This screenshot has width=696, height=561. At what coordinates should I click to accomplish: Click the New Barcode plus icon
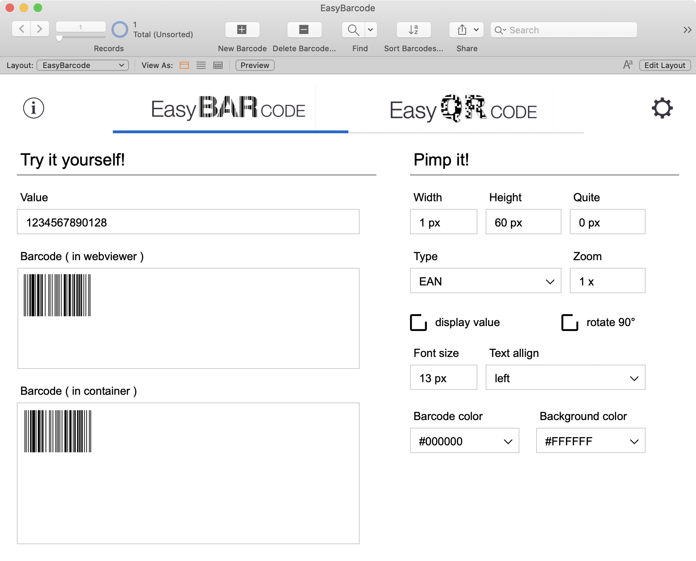242,30
